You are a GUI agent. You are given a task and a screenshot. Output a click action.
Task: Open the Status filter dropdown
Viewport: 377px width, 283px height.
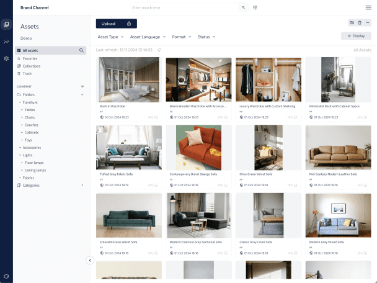(x=206, y=37)
